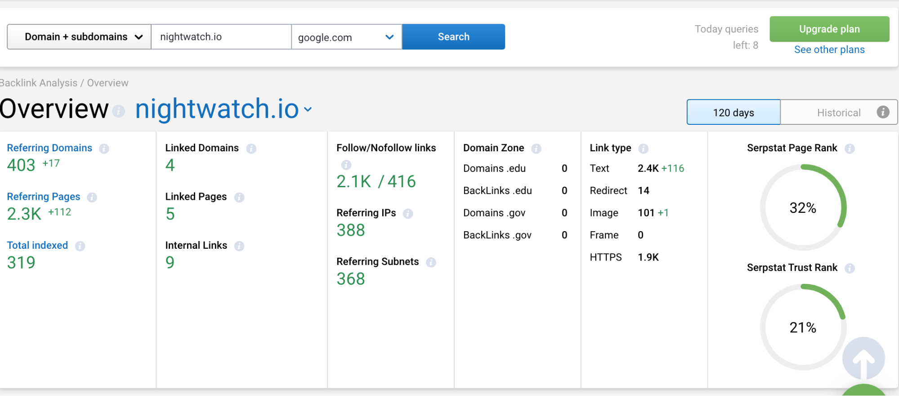Open the google.com search engine dropdown
This screenshot has height=396, width=899.
346,37
